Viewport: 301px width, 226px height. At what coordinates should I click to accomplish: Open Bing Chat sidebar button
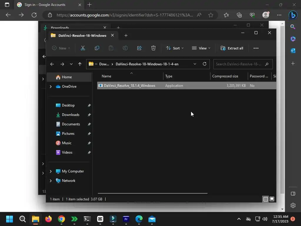[x=293, y=15]
